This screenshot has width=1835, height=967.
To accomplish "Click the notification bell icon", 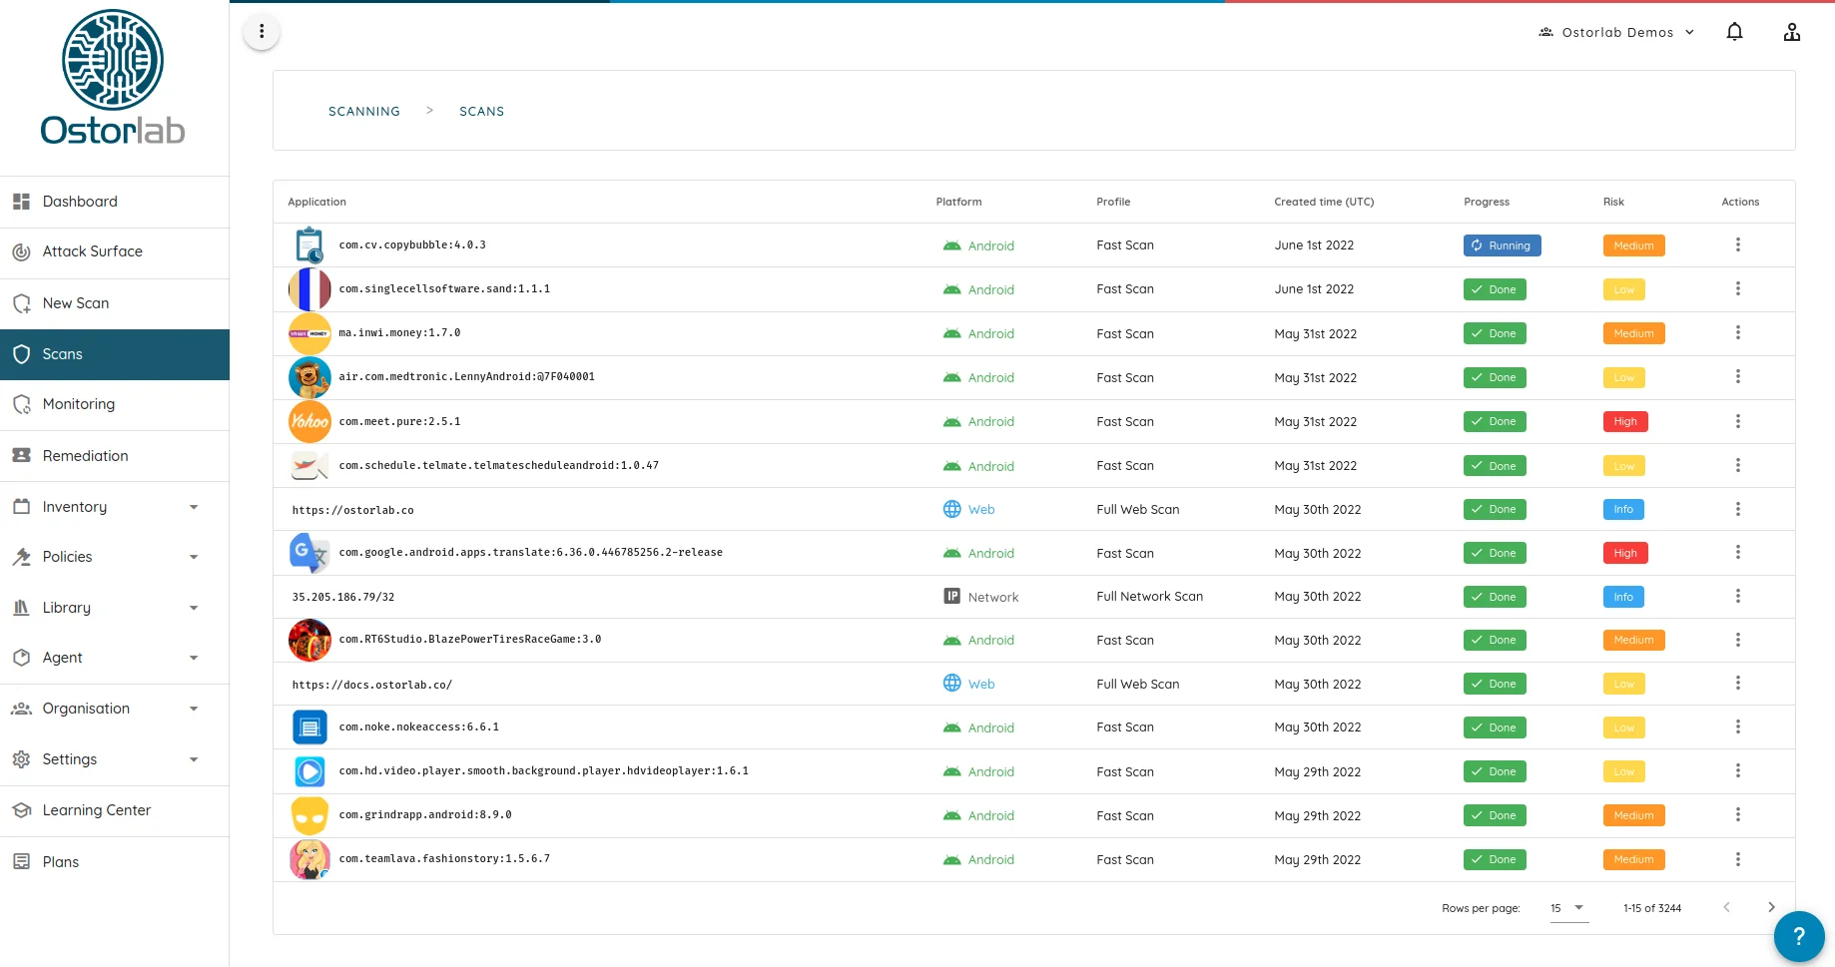I will tap(1734, 31).
